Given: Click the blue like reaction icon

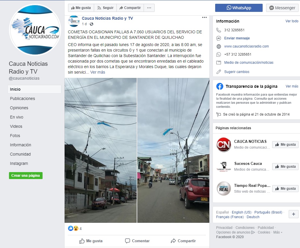Looking at the screenshot, I should click(71, 228).
